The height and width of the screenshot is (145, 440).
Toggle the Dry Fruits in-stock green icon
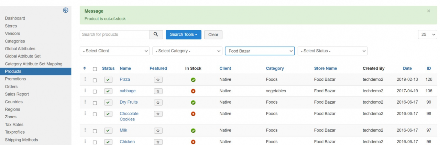pos(193,103)
